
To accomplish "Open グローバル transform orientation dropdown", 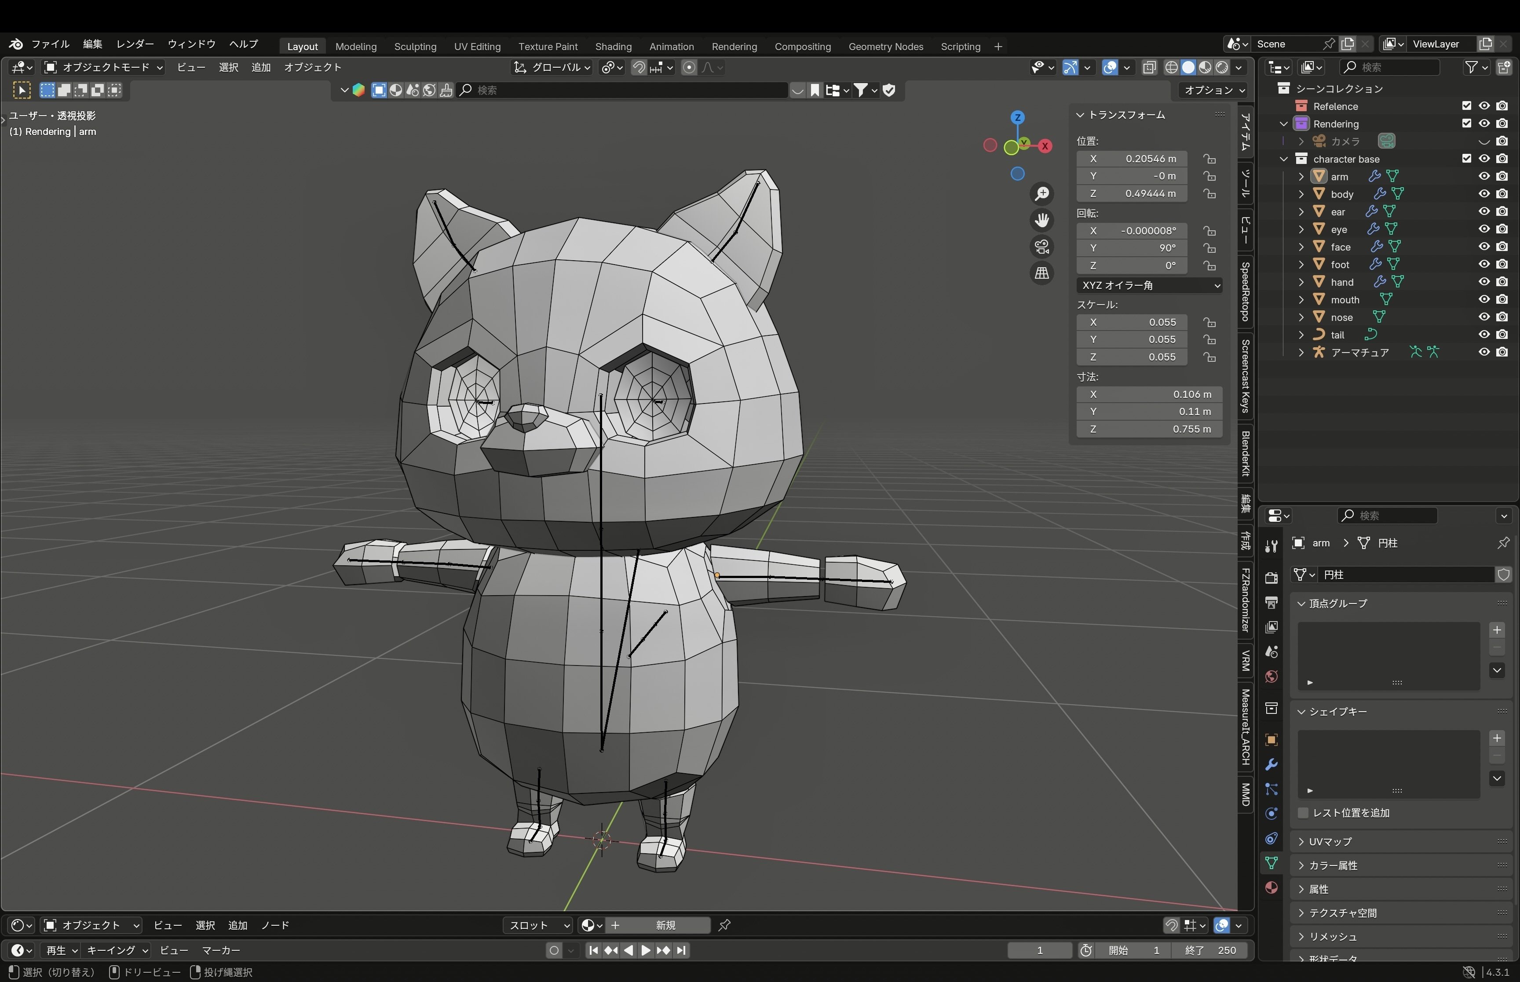I will (x=552, y=68).
